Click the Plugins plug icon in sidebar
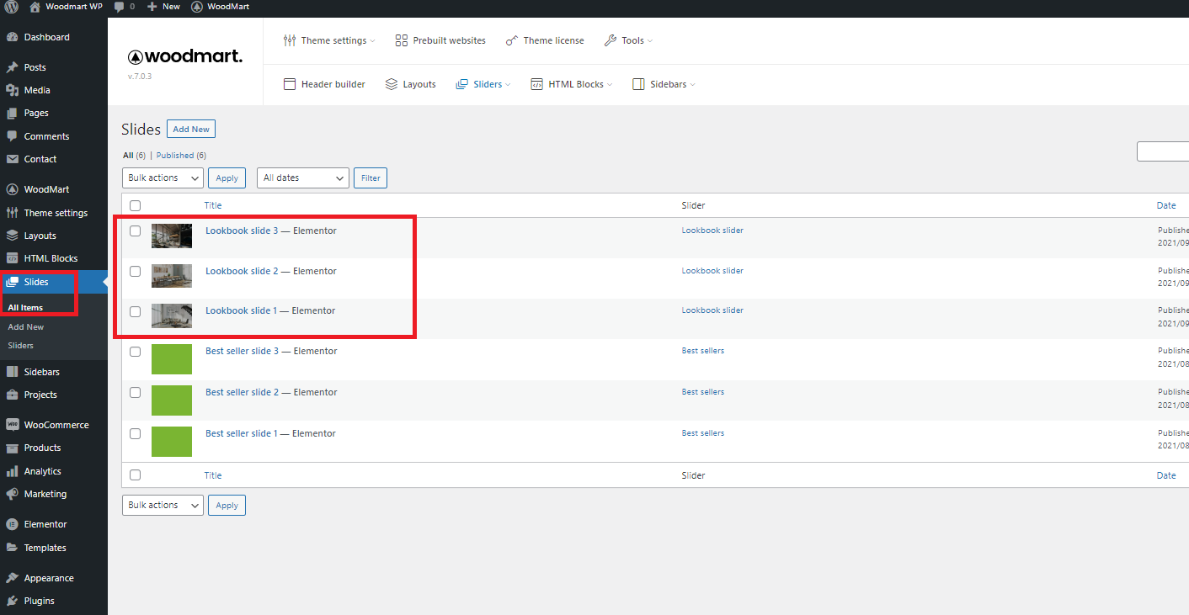Viewport: 1189px width, 615px height. coord(12,601)
